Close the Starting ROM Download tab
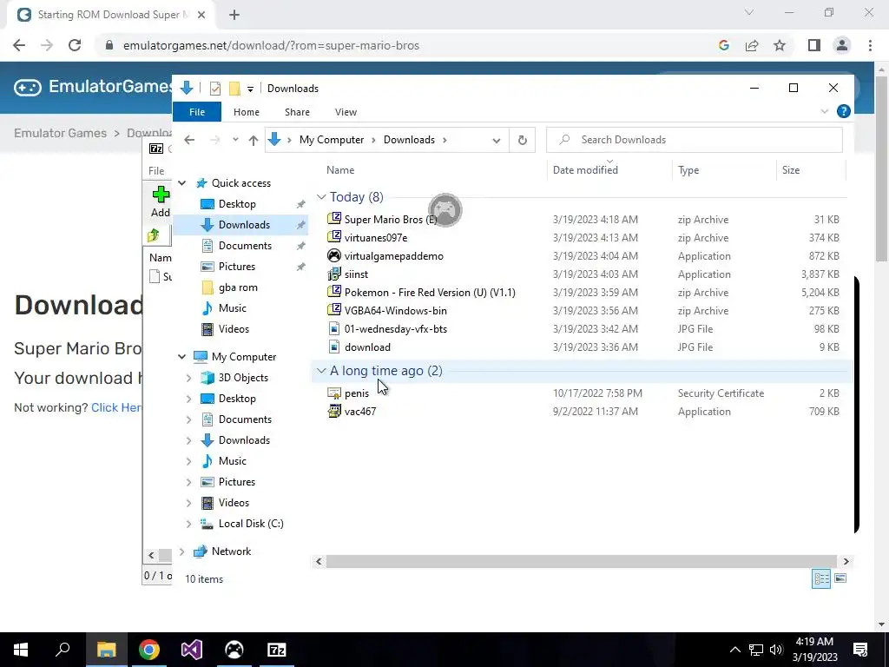Viewport: 889px width, 667px height. (x=201, y=15)
